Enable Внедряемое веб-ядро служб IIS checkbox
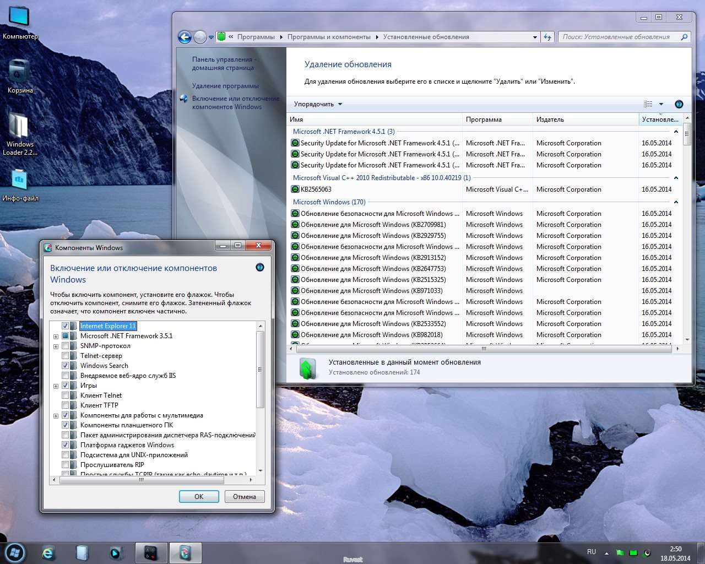The height and width of the screenshot is (564, 705). coord(66,376)
